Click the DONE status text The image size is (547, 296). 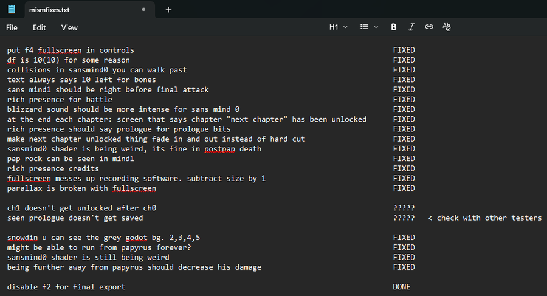click(402, 287)
